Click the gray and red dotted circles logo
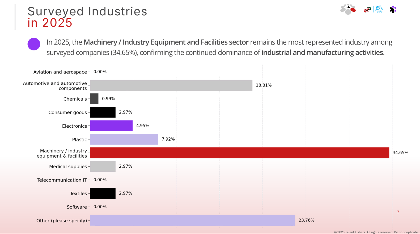 [348, 10]
